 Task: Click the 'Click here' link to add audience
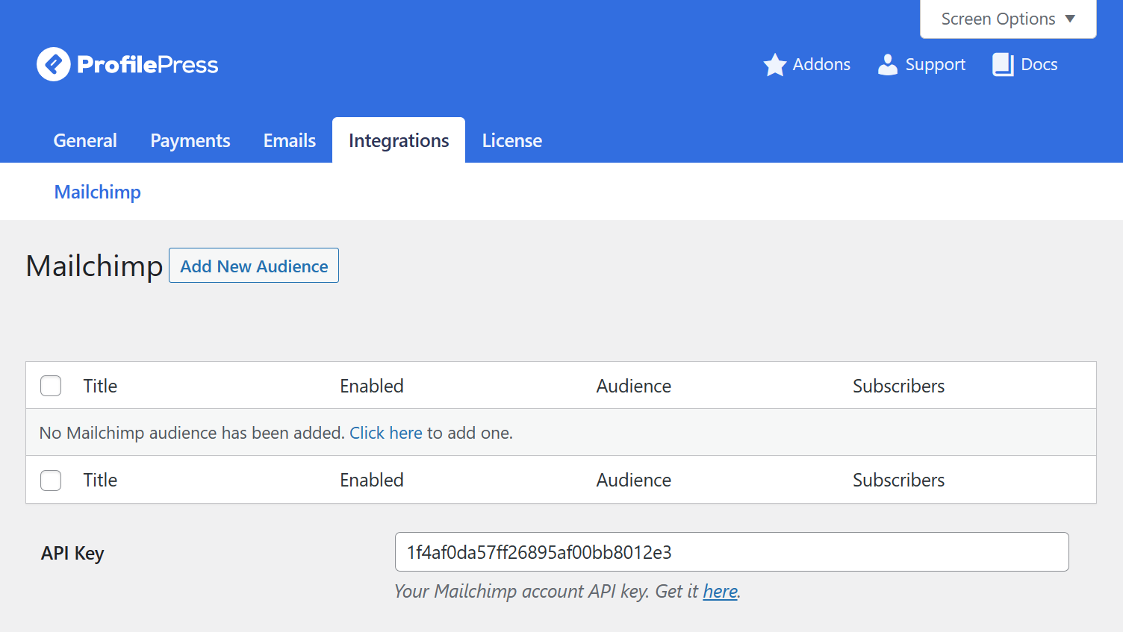tap(386, 433)
